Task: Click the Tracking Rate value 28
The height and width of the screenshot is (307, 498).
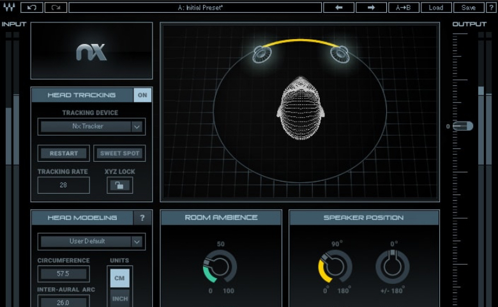Action: pyautogui.click(x=63, y=185)
